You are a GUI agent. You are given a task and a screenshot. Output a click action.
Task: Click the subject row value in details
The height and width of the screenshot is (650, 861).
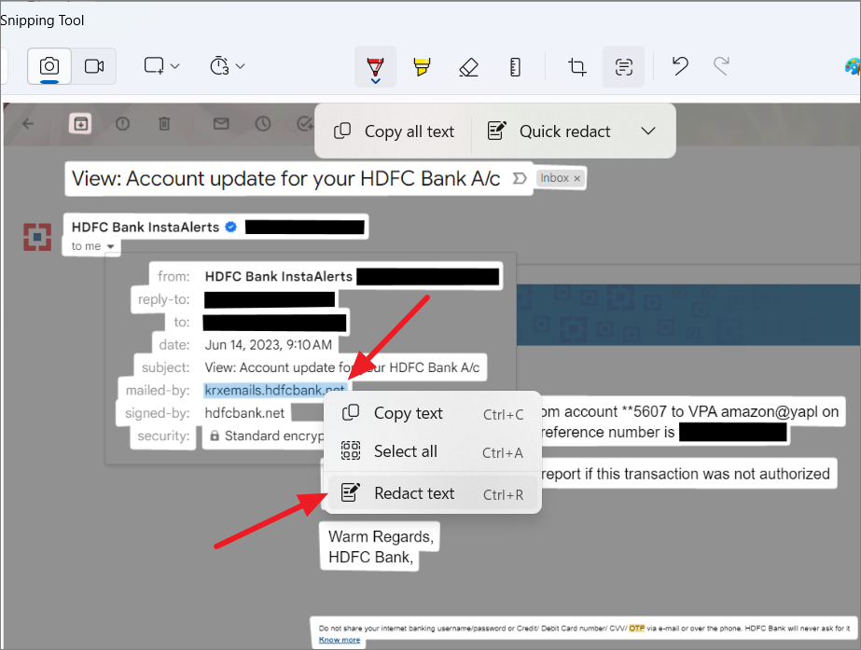pos(342,367)
